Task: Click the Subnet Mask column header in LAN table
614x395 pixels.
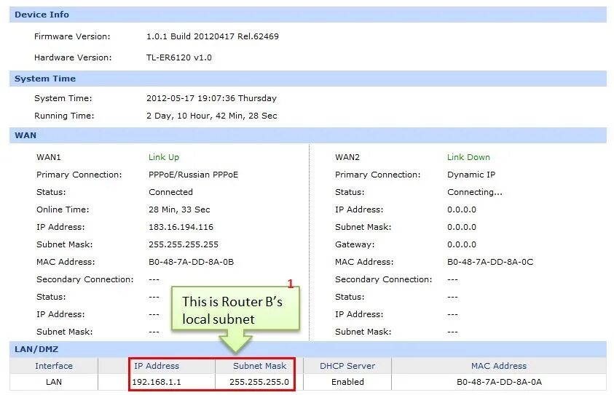Action: pos(259,366)
